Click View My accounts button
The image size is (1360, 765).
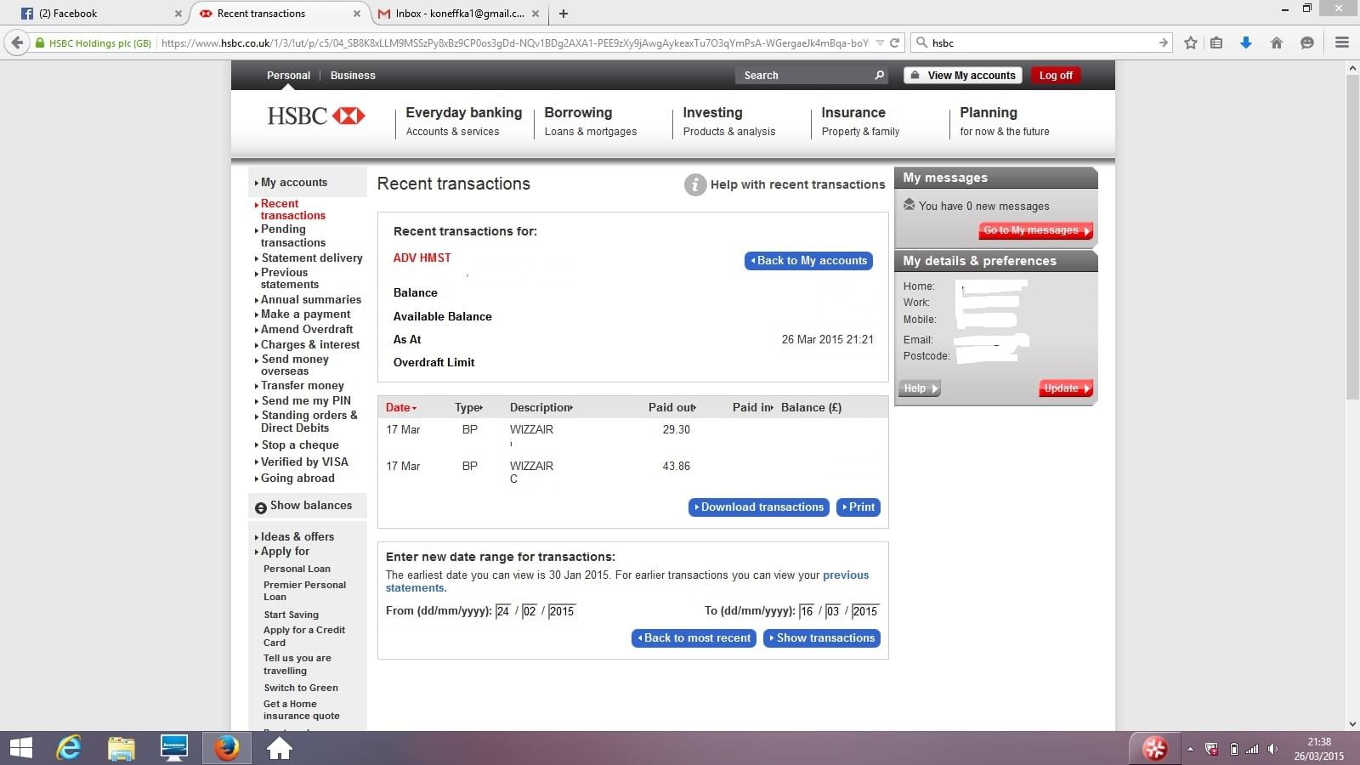tap(963, 76)
